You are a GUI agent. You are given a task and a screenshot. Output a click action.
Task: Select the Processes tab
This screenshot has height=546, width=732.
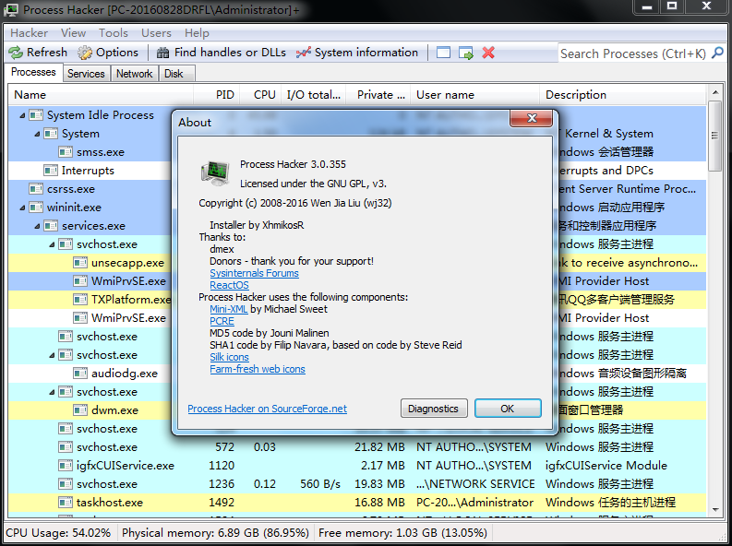point(33,72)
